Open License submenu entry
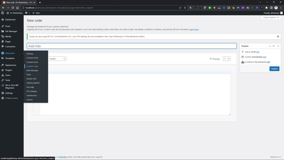Image resolution: width=284 pixels, height=160 pixels. [30, 100]
